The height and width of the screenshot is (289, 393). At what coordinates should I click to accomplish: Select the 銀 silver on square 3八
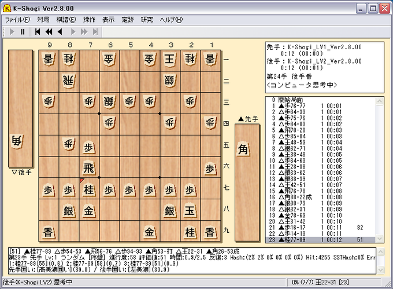[x=169, y=211]
